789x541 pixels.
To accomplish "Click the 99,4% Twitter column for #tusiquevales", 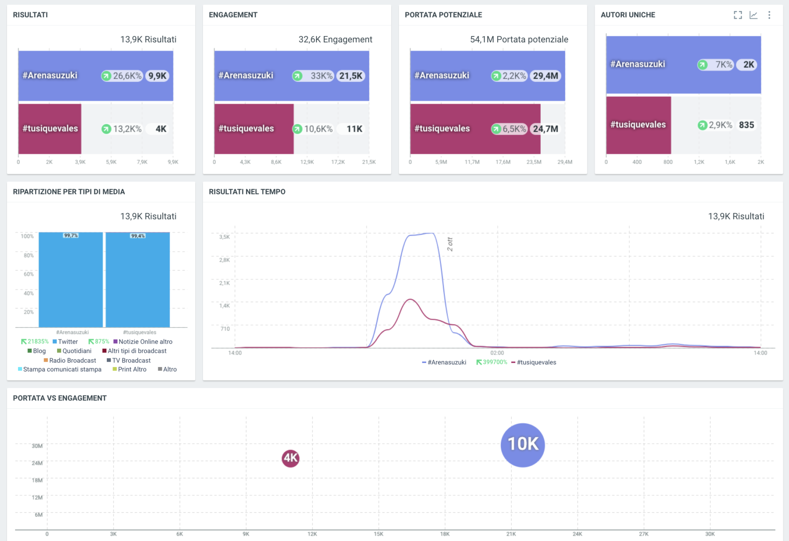I will [138, 280].
